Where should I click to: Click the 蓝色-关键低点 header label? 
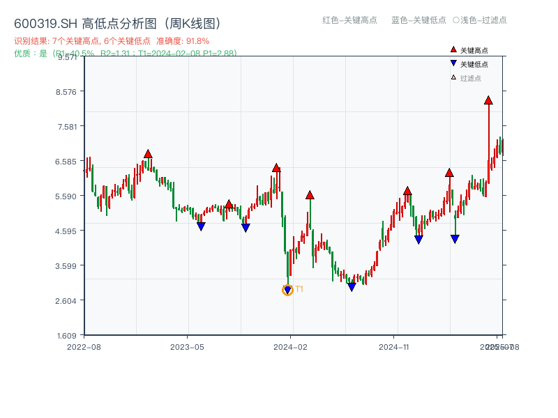(x=418, y=20)
